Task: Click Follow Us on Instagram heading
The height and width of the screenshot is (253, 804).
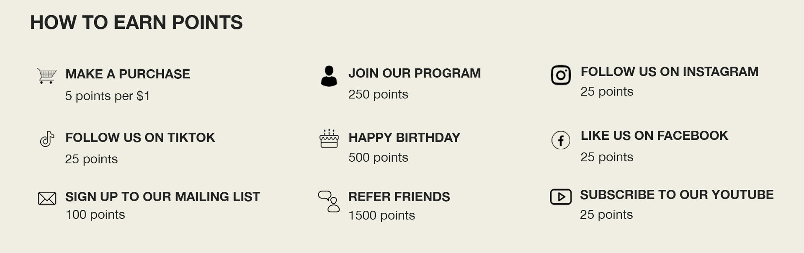Action: [x=670, y=72]
